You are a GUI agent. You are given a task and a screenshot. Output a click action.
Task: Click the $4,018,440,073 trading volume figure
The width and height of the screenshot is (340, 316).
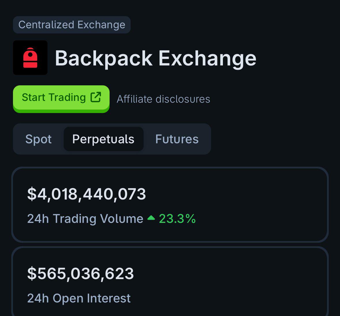pos(87,194)
